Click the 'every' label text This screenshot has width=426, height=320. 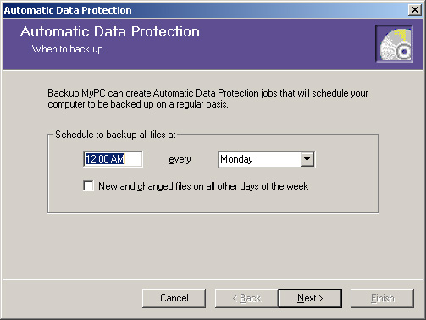180,159
